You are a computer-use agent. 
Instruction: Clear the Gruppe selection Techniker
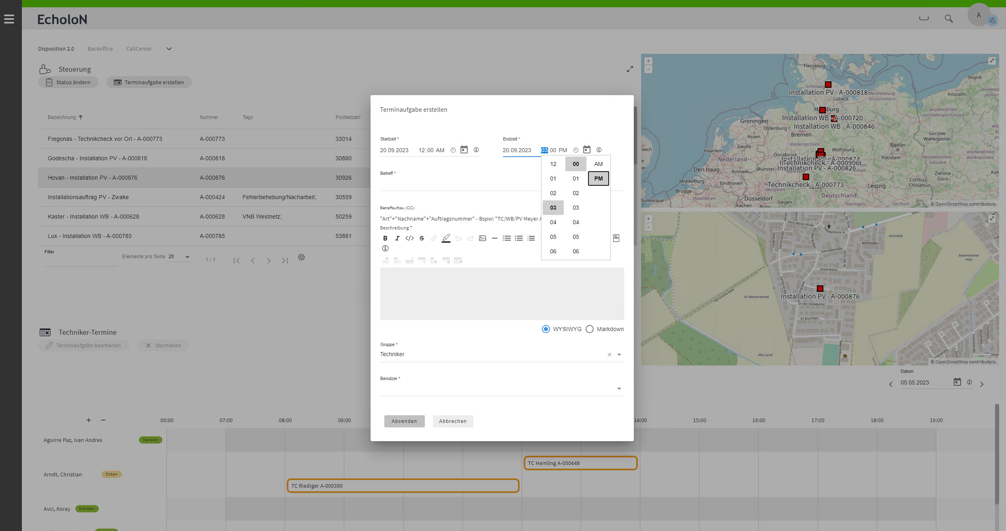[610, 355]
